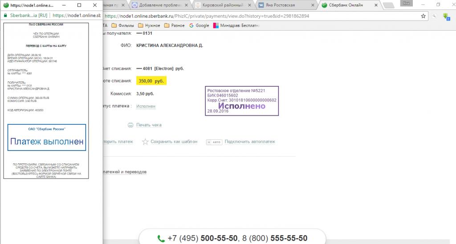Click the КРИСТИНА АЛЕКСАНДРОВНА Д. name text
The width and height of the screenshot is (456, 244).
click(x=170, y=45)
